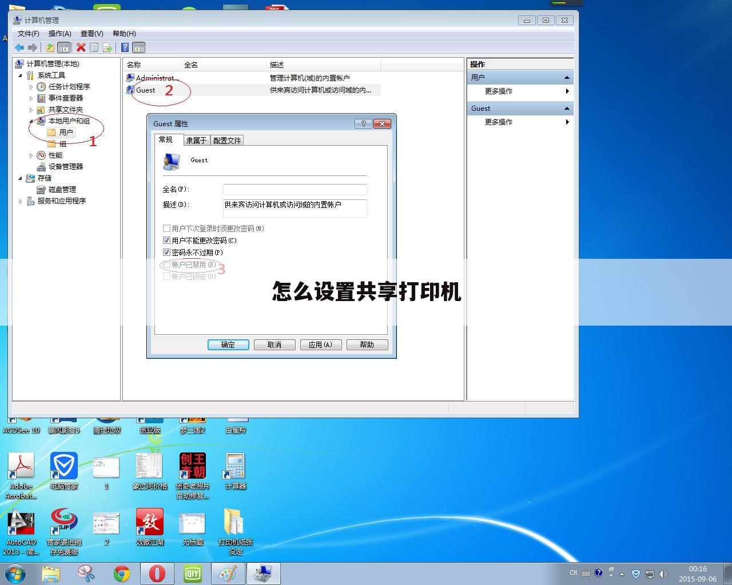Select the 磁盘管理 icon under 存储

point(41,189)
